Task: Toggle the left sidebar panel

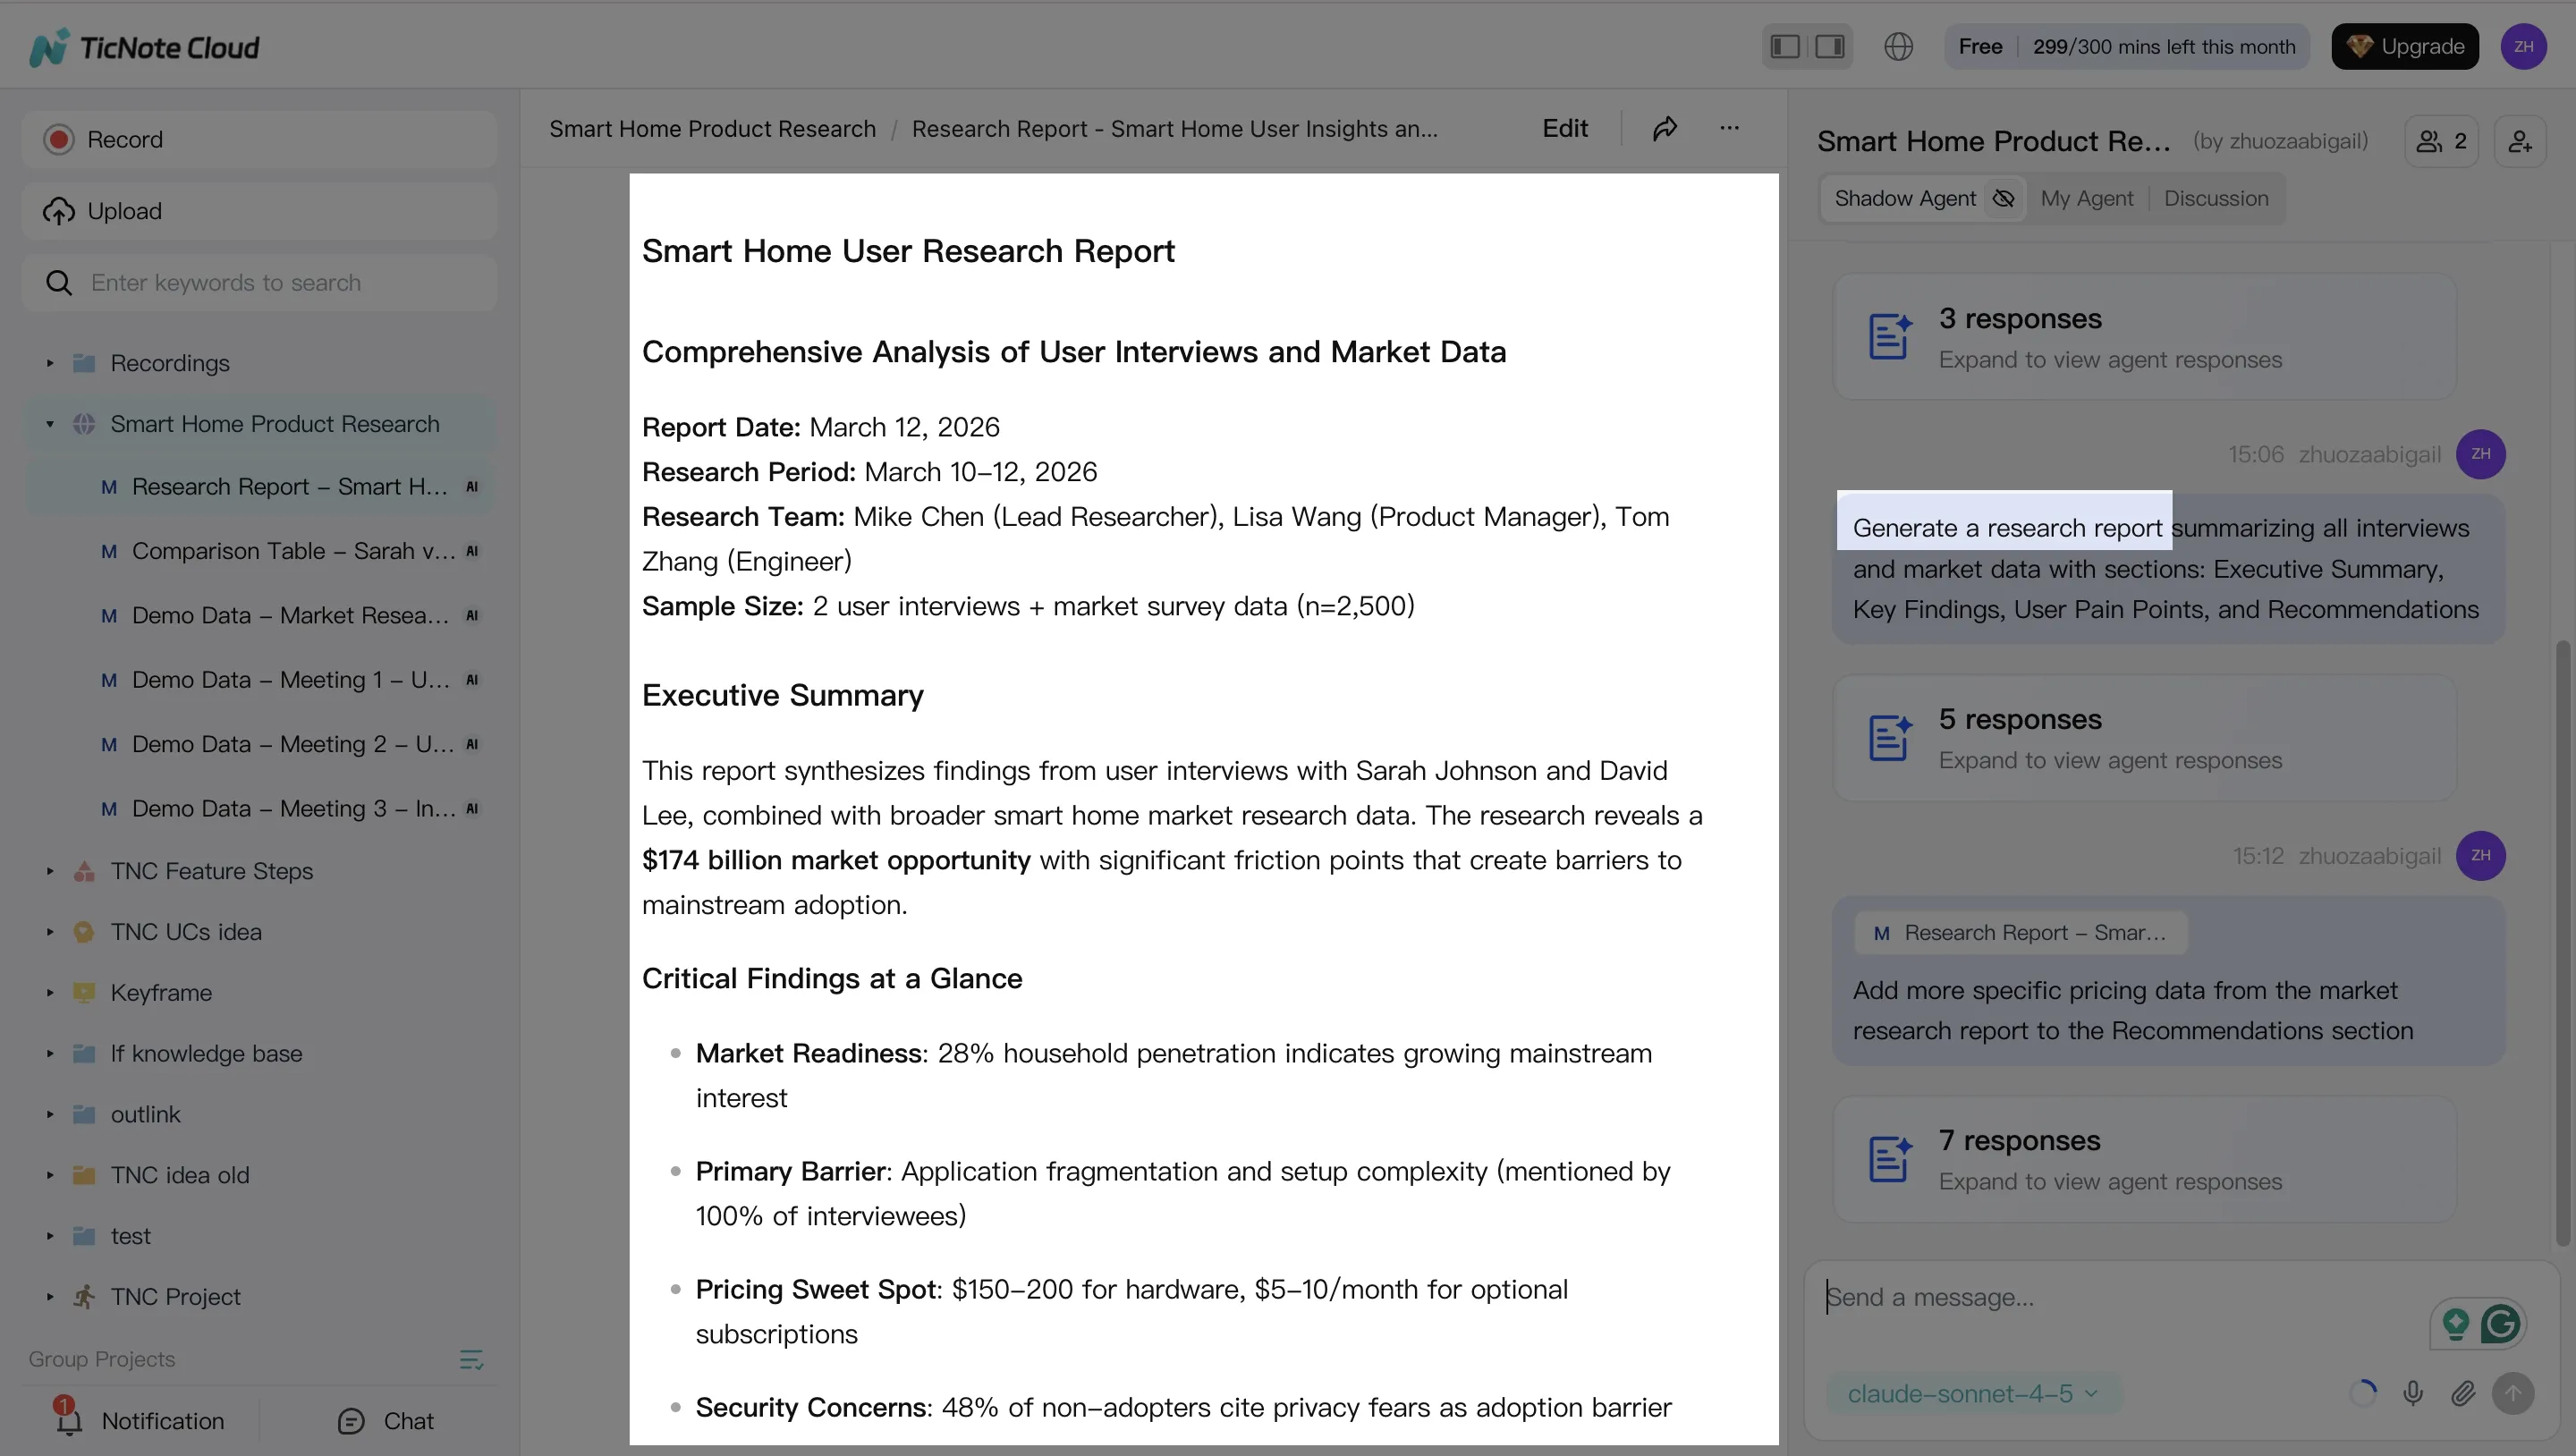Action: click(x=1784, y=46)
